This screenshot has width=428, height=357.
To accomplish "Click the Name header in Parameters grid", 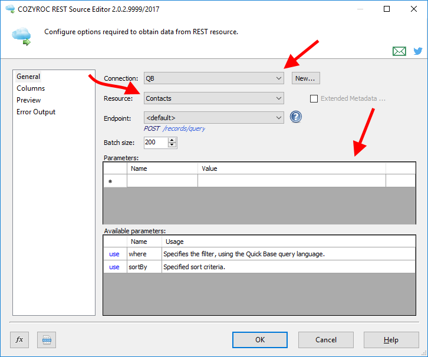I will 162,168.
